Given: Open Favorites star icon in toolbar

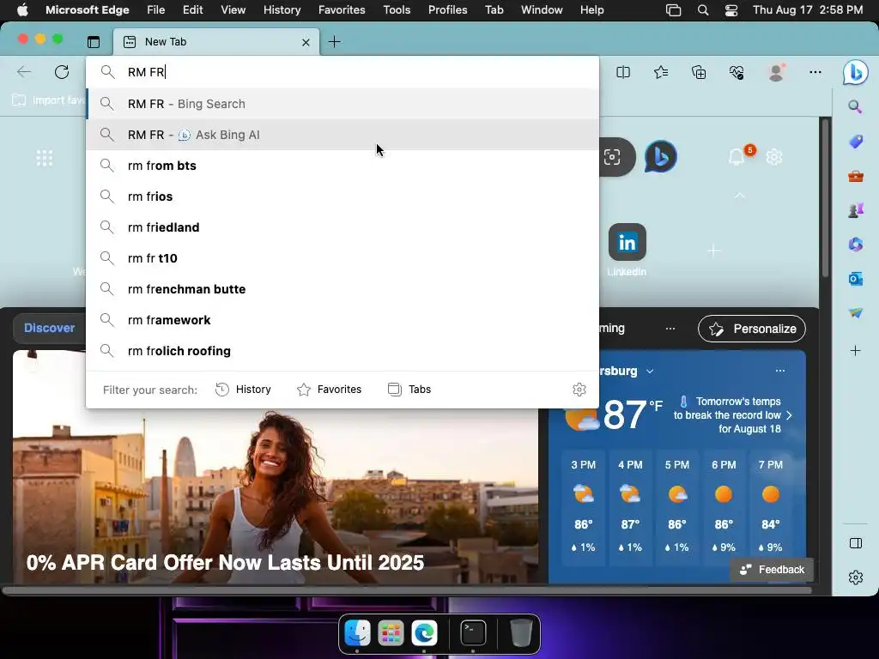Looking at the screenshot, I should 661,72.
